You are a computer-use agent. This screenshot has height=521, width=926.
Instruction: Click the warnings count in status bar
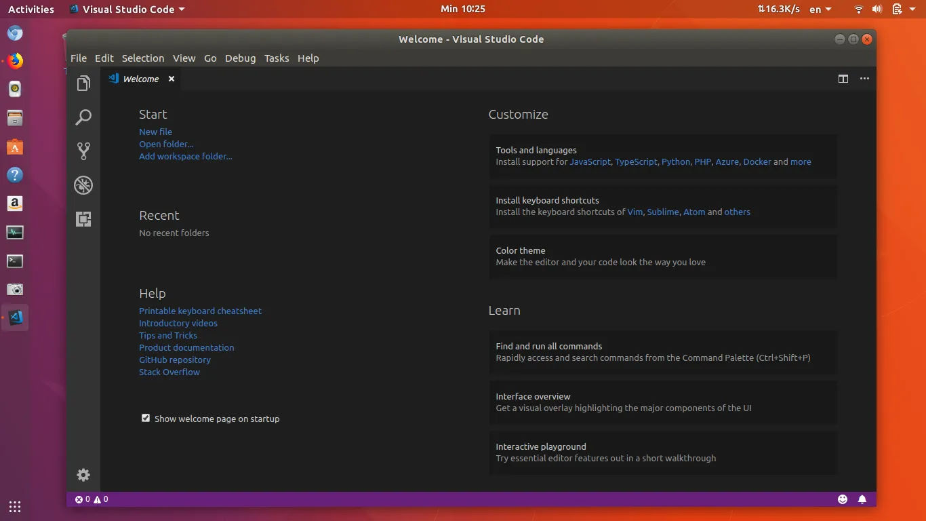pyautogui.click(x=101, y=499)
